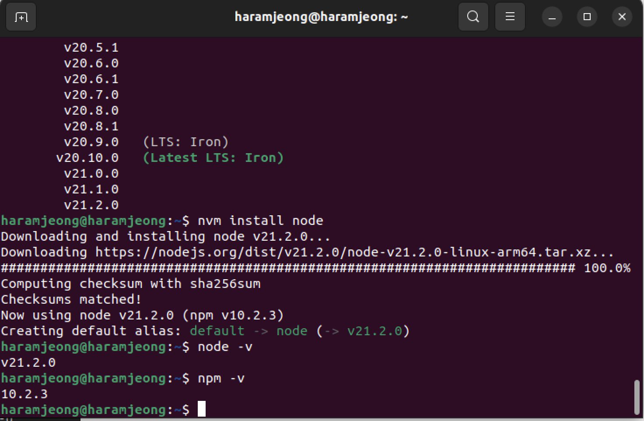Click version v21.0.0 in the list
Viewport: 644px width, 421px height.
pos(91,173)
